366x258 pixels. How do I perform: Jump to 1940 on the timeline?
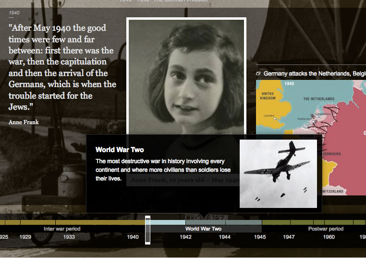click(x=133, y=237)
